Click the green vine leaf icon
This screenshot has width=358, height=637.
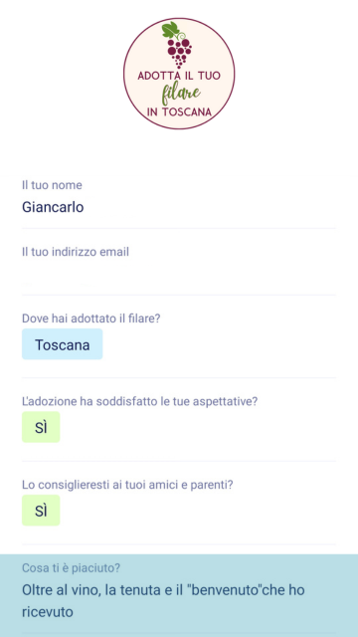tap(170, 29)
